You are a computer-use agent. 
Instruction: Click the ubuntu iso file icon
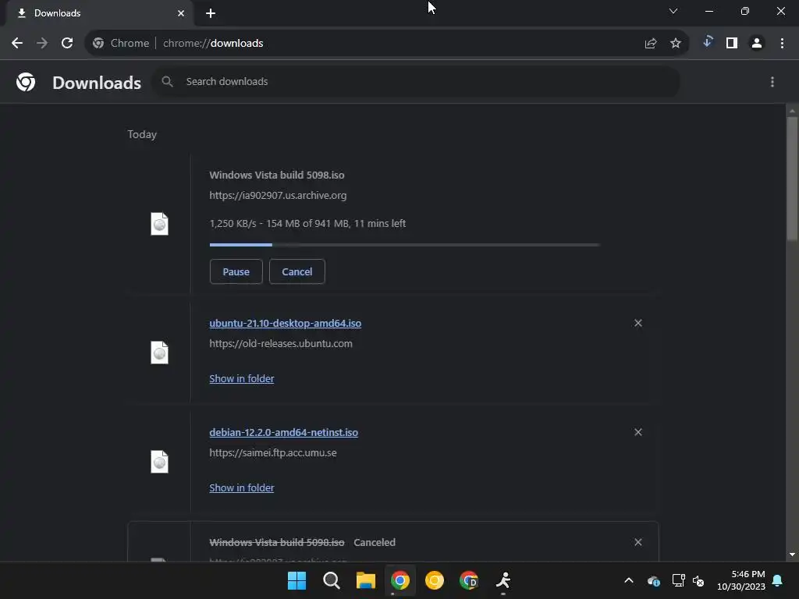159,353
